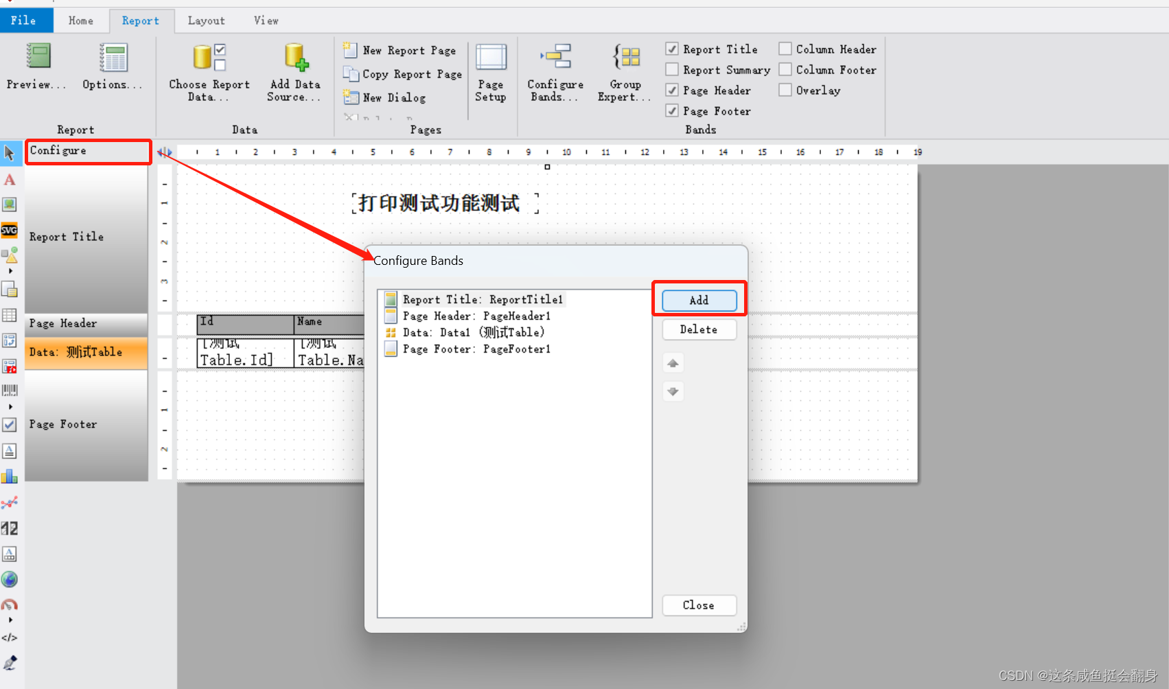Select the Map (globe) tool

10,579
